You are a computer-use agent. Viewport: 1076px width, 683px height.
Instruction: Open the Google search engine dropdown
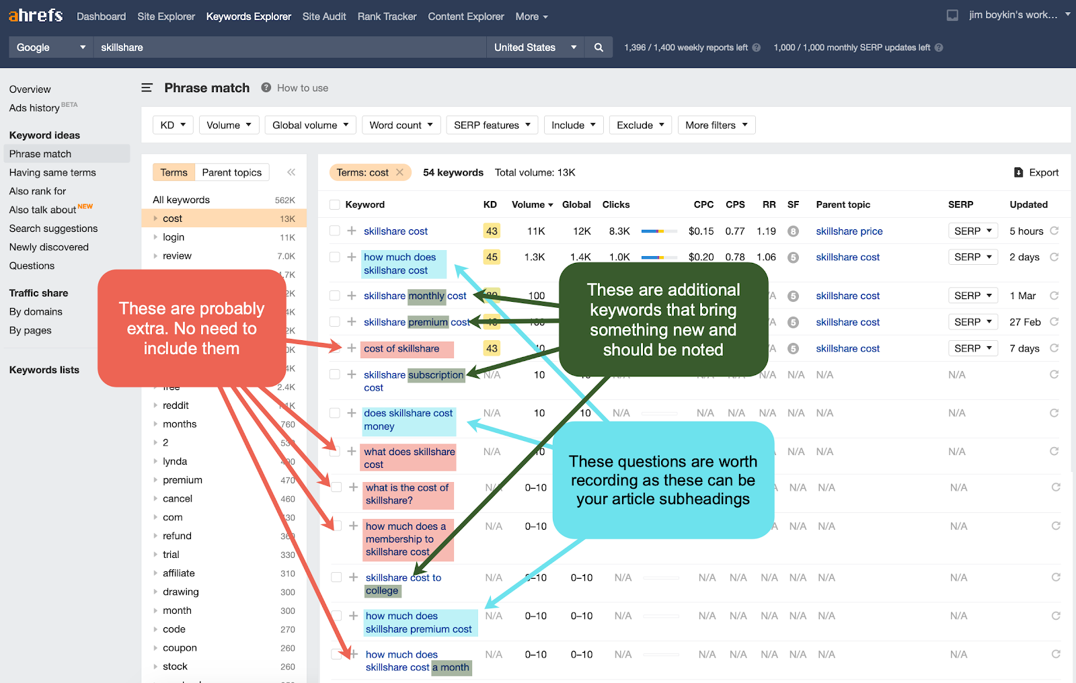click(51, 47)
